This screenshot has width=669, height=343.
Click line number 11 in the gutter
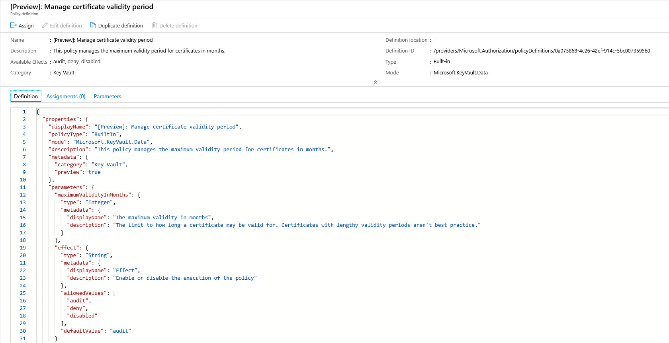[23, 187]
